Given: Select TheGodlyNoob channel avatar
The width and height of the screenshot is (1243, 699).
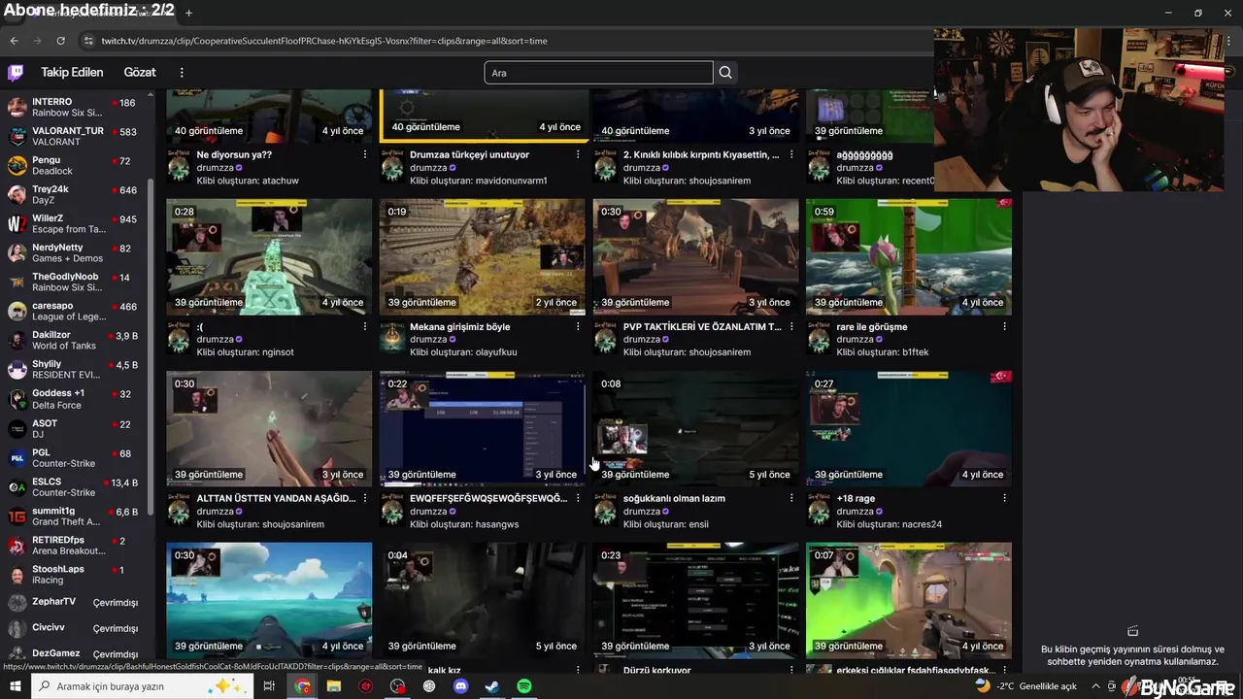Looking at the screenshot, I should tap(17, 283).
